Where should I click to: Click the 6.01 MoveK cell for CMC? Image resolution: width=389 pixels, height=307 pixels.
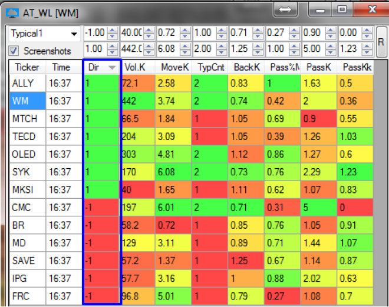[173, 208]
